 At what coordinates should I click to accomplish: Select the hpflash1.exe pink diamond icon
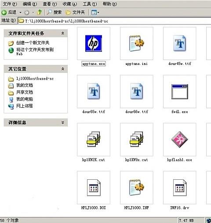point(180,140)
